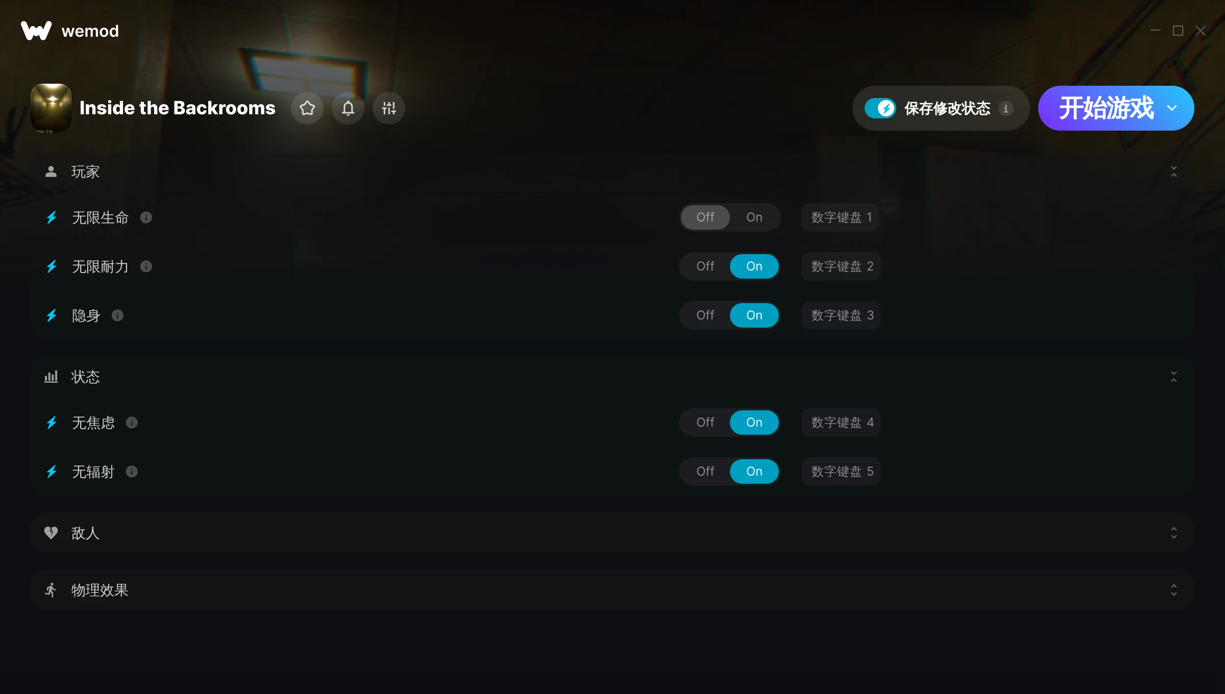Viewport: 1225px width, 694px height.
Task: Click Inside the Backrooms game thumbnail
Action: click(51, 108)
